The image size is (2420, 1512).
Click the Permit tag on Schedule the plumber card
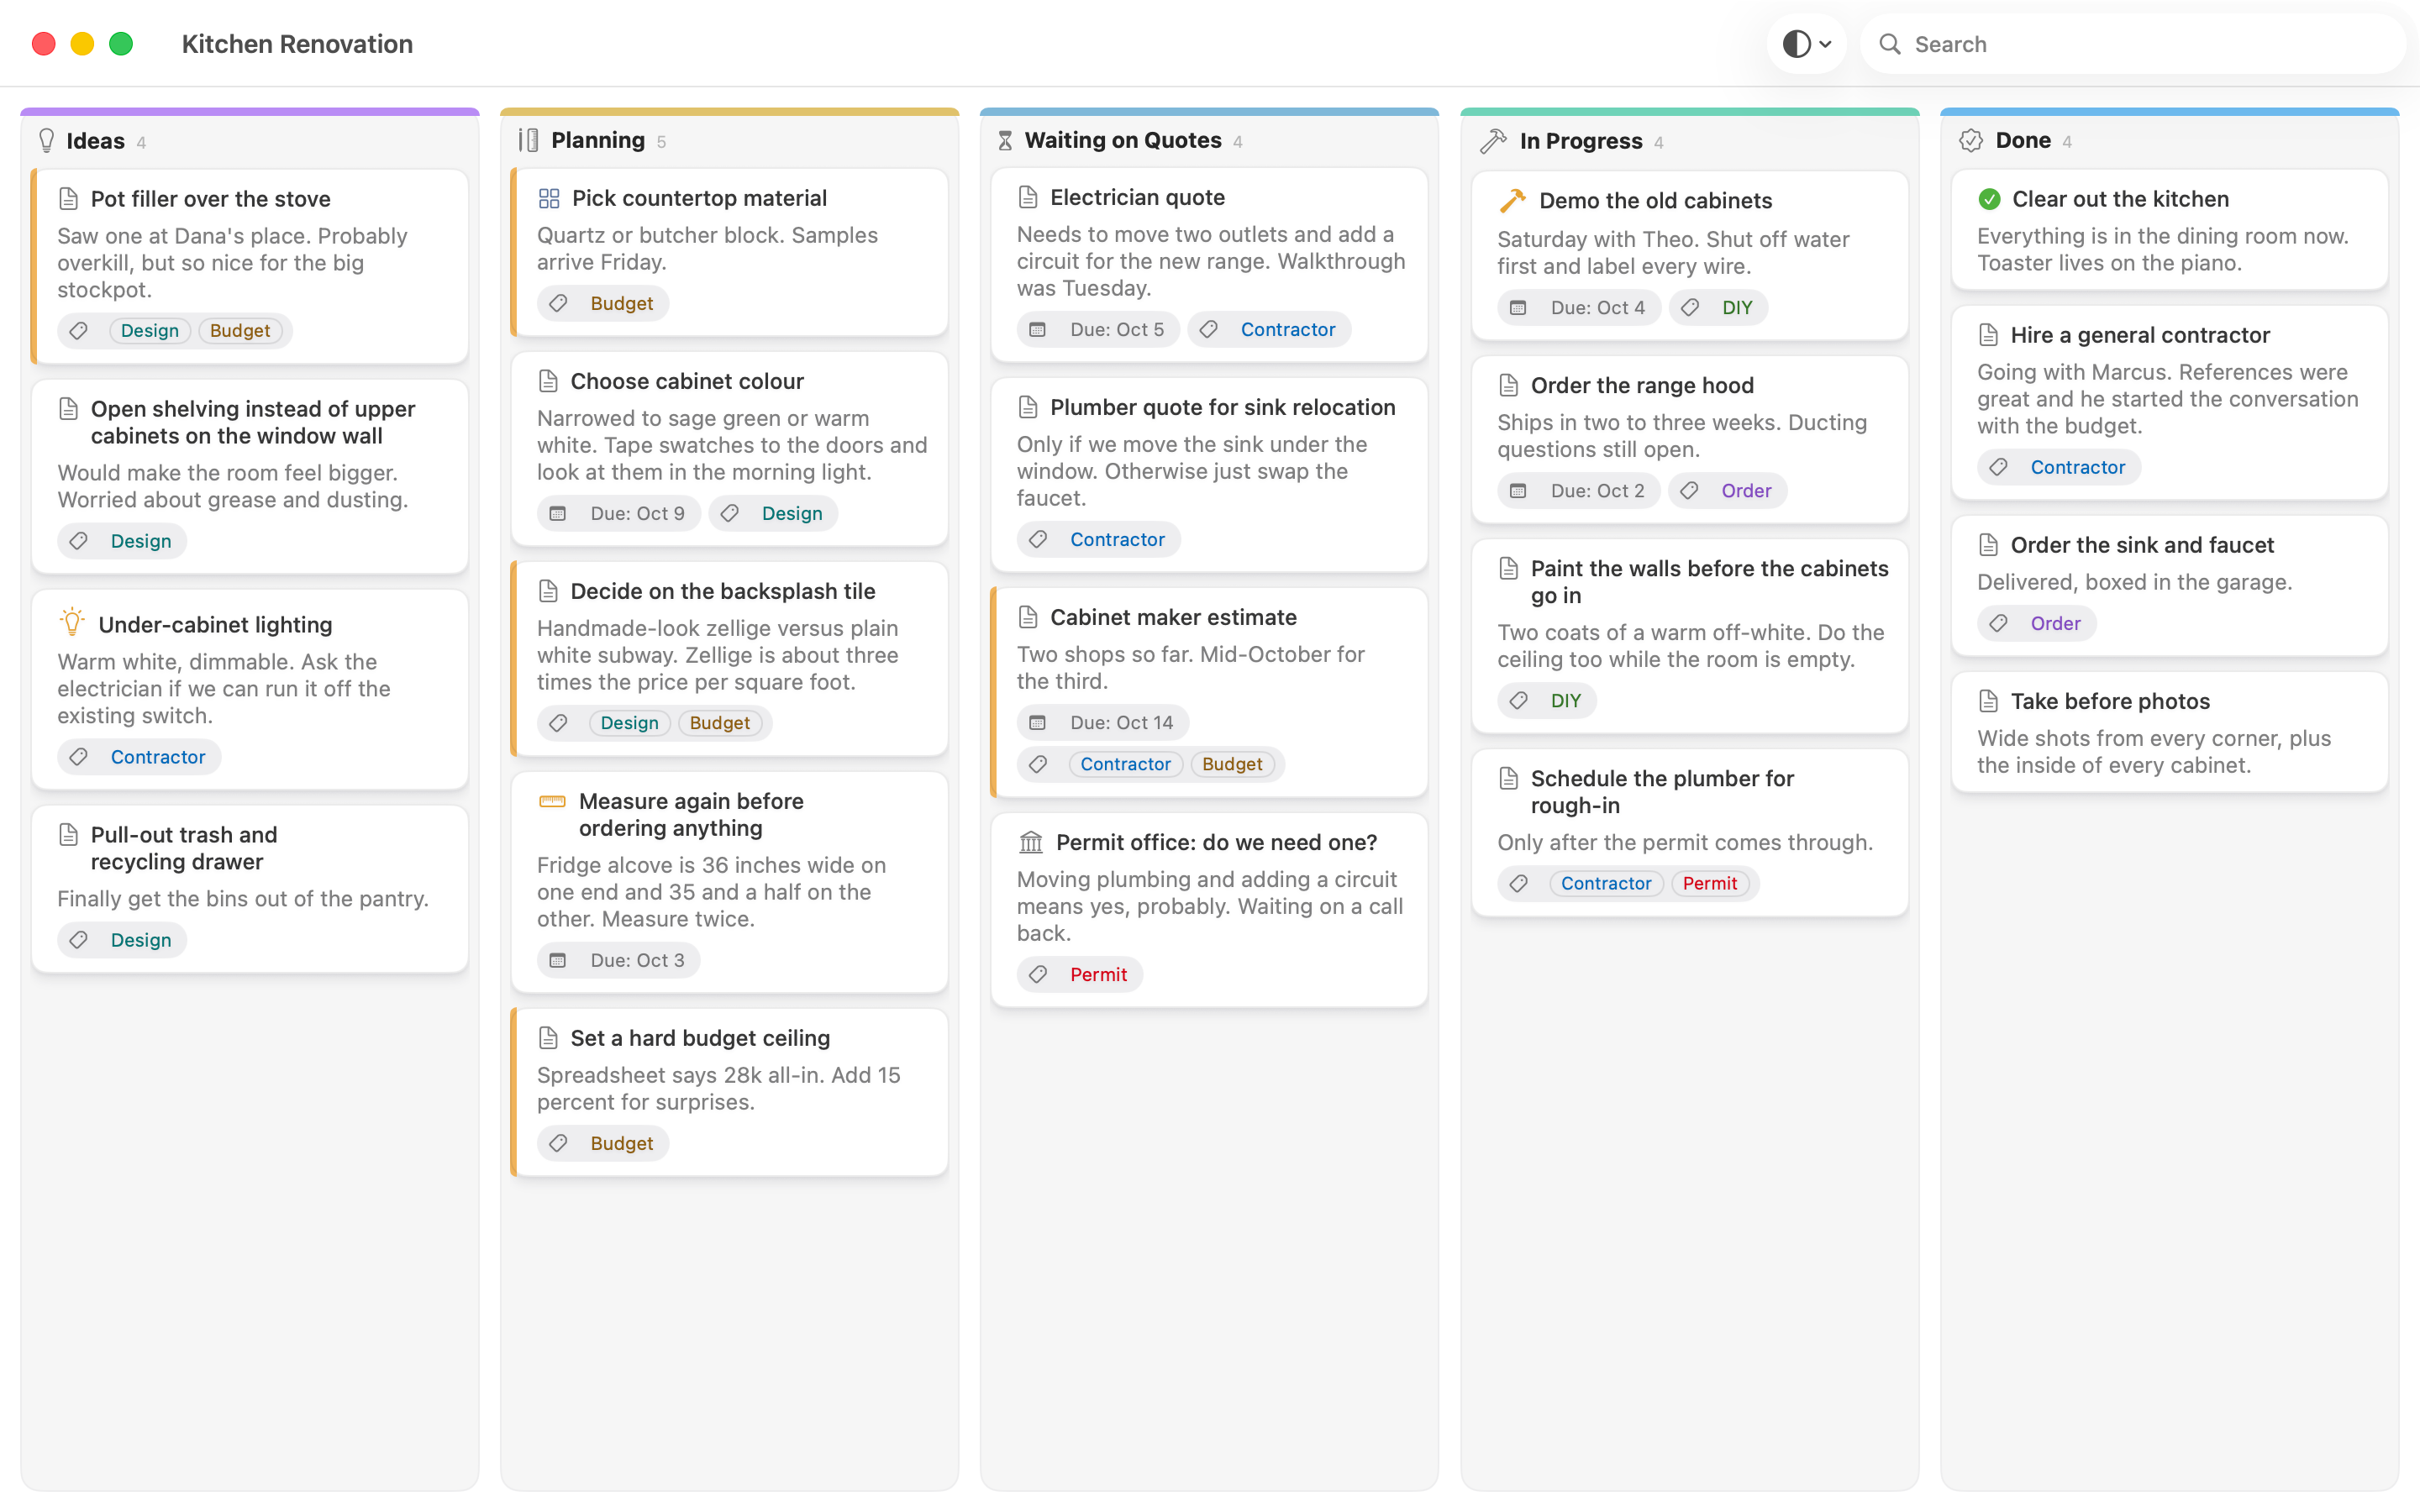point(1709,883)
